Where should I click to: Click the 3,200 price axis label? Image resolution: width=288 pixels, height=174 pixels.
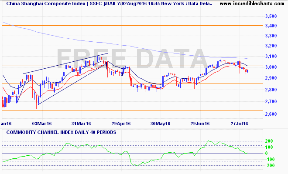[271, 46]
